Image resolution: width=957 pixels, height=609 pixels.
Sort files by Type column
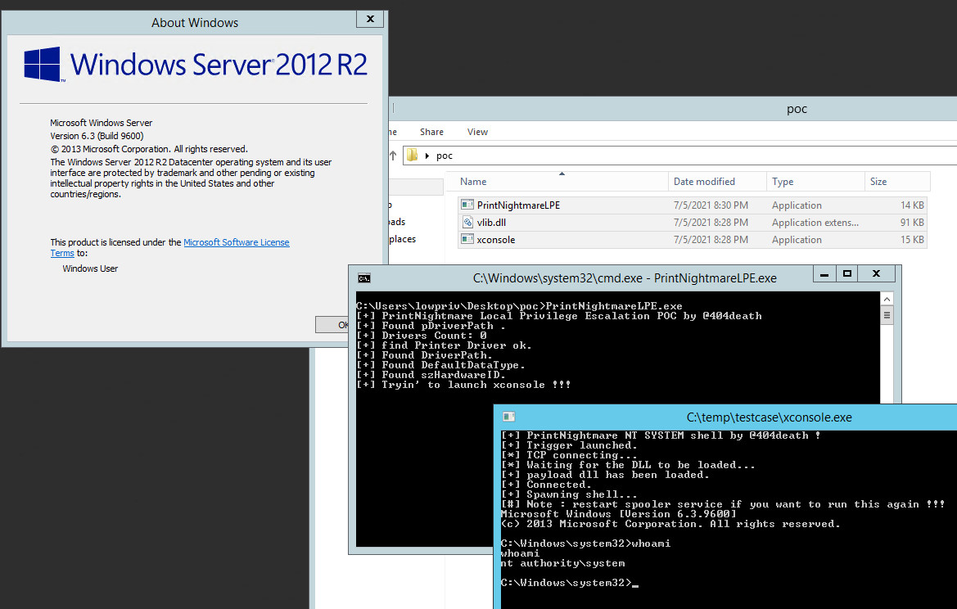[815, 181]
